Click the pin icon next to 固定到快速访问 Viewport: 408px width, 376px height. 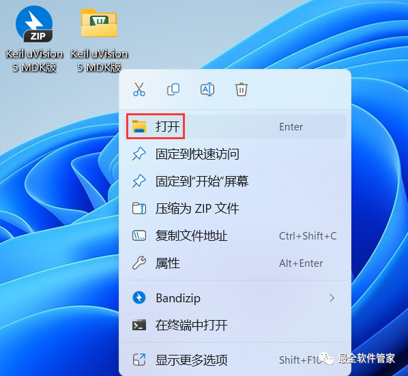139,154
